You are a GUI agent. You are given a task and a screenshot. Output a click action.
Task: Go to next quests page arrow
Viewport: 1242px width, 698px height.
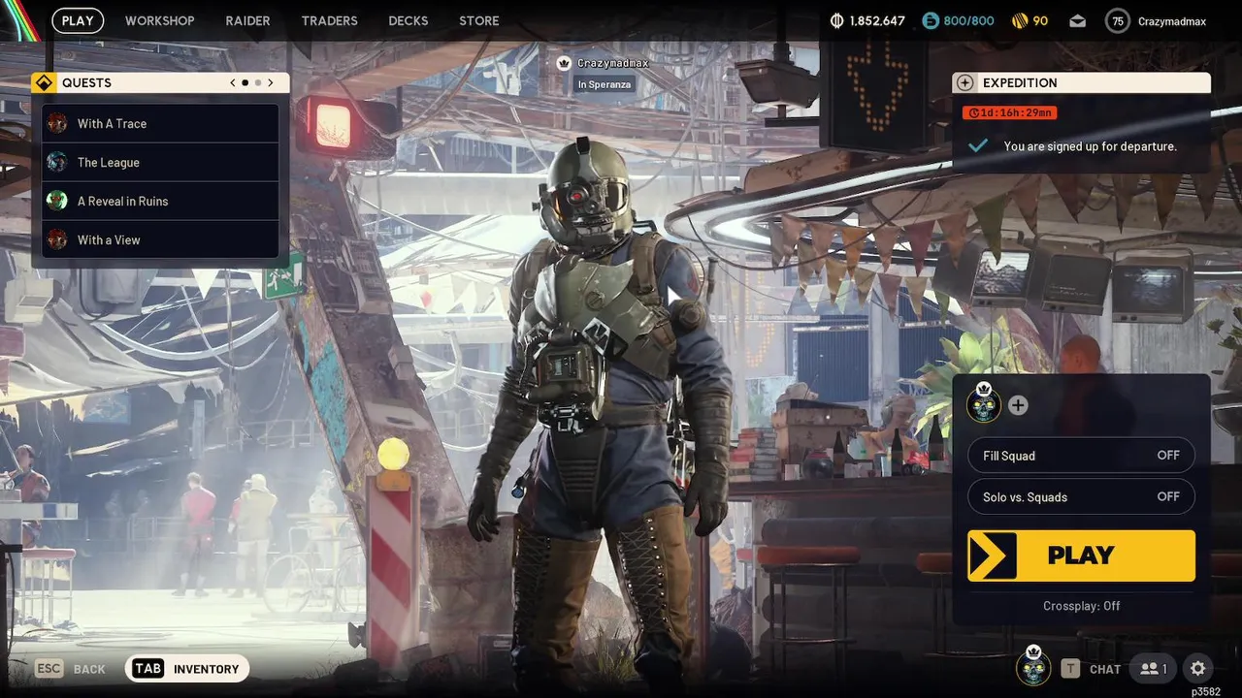[x=271, y=82]
